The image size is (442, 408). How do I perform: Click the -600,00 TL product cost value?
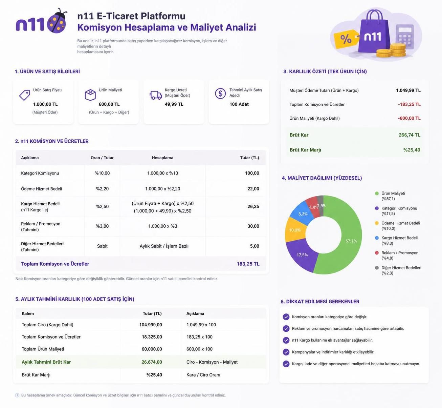pos(409,118)
